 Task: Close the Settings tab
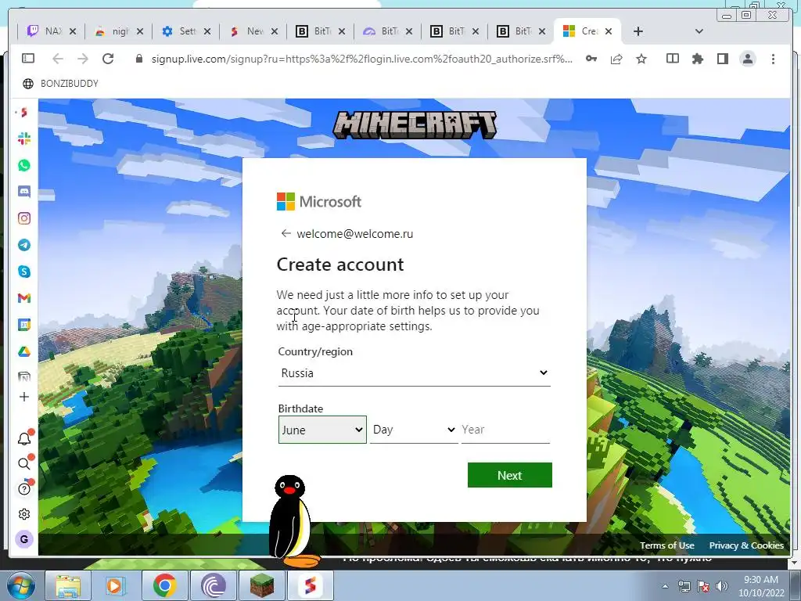point(207,31)
